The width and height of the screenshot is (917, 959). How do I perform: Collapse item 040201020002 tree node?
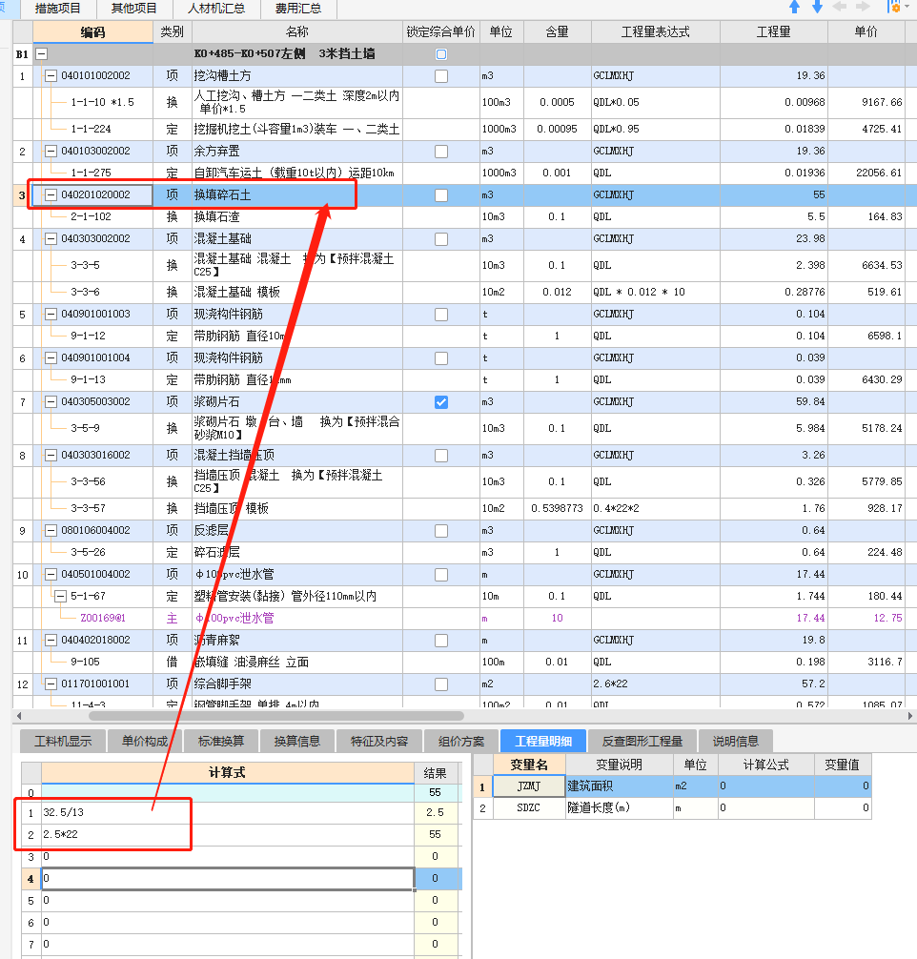pyautogui.click(x=51, y=195)
